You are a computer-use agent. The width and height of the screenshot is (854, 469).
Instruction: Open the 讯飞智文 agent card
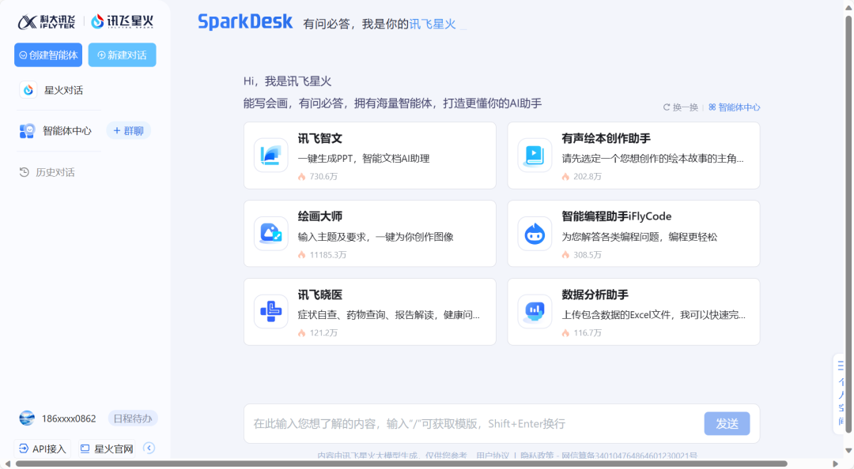[x=370, y=156]
